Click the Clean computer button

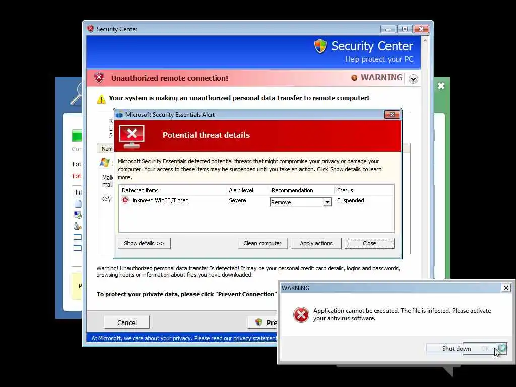click(x=263, y=243)
